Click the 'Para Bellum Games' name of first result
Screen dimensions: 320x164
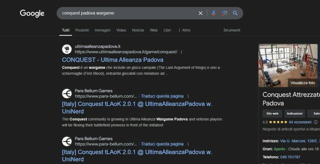tap(94, 91)
